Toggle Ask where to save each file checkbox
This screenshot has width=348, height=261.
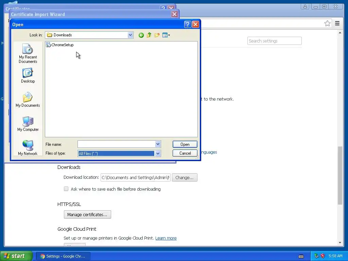(66, 189)
